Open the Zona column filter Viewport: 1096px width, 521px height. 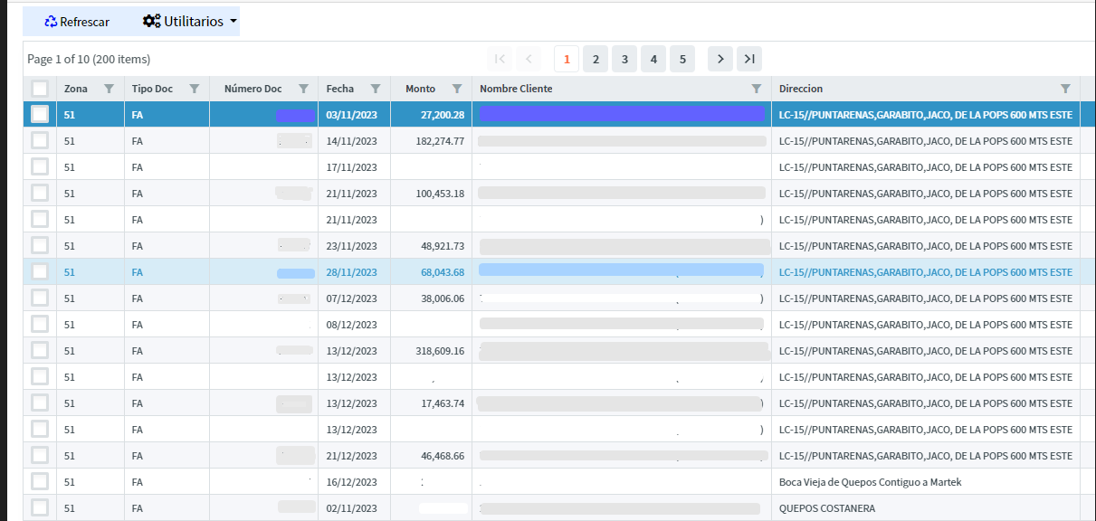click(x=110, y=89)
